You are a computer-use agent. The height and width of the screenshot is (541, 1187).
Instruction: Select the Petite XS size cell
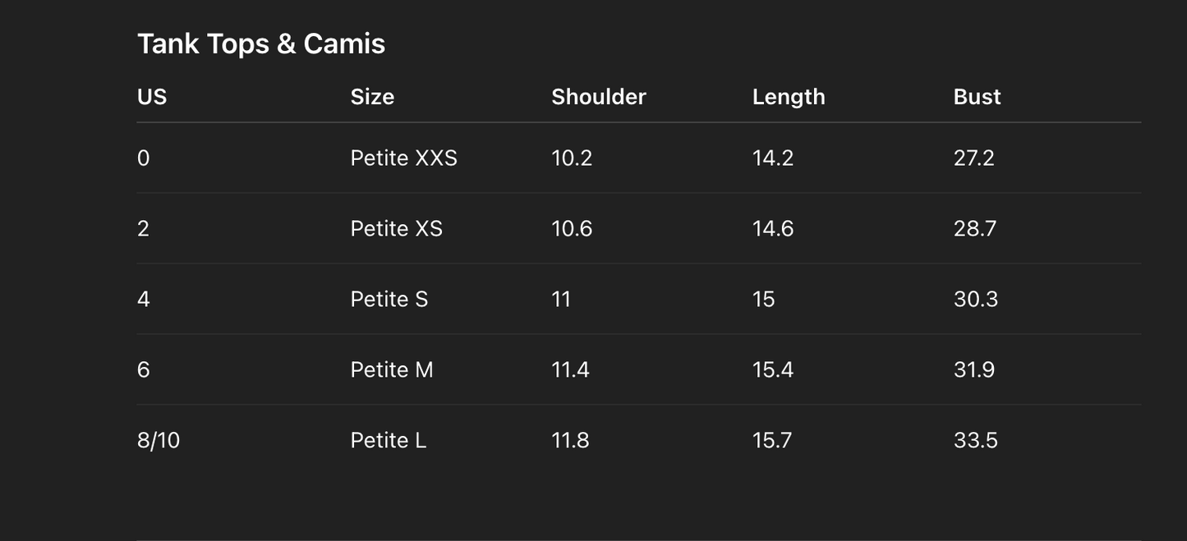(396, 228)
